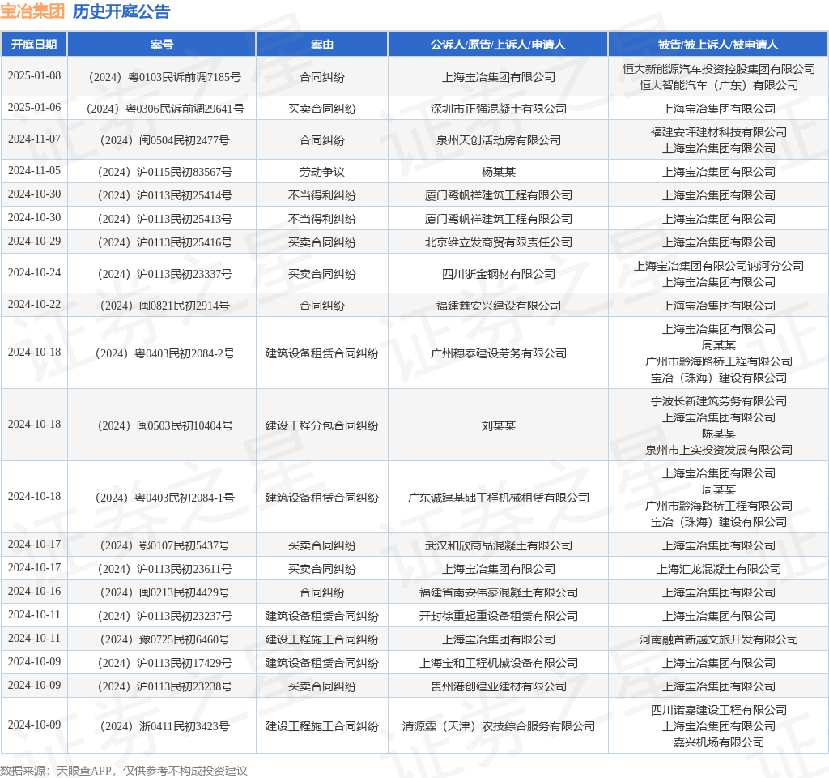
Task: Click defendant 上海宝冶集团有限公司讷河分公司
Action: pyautogui.click(x=719, y=266)
